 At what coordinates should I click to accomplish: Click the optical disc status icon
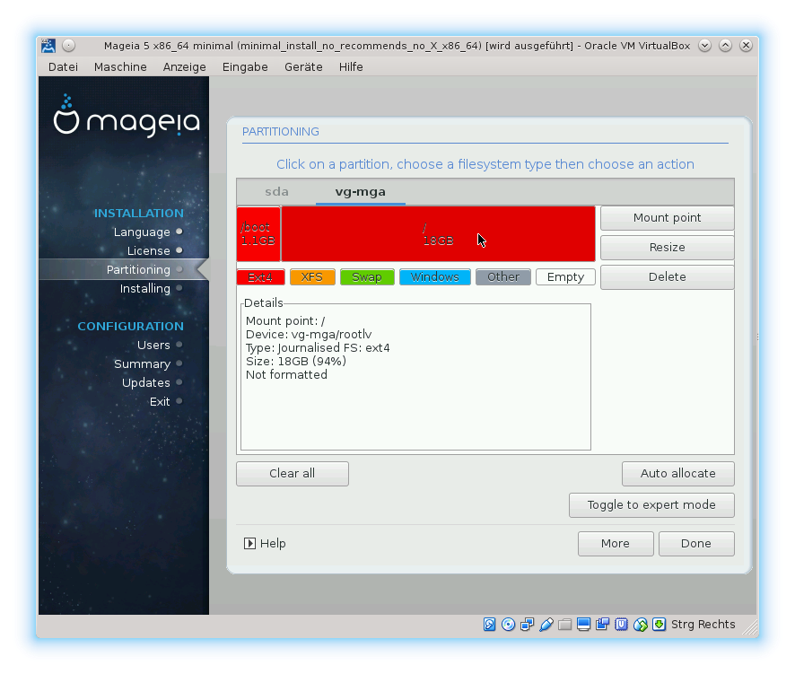508,625
